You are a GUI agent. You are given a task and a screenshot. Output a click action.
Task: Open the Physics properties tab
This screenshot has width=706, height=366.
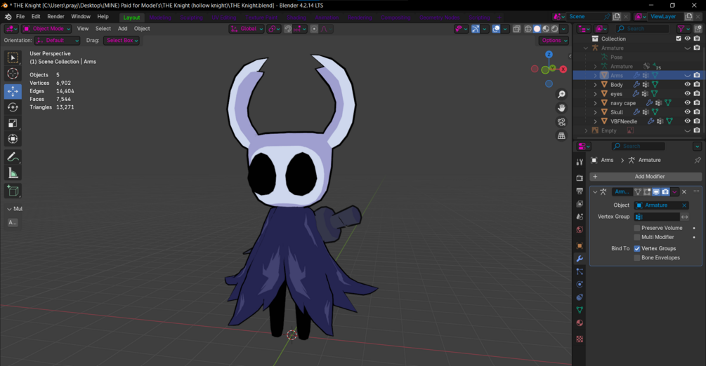click(x=580, y=285)
